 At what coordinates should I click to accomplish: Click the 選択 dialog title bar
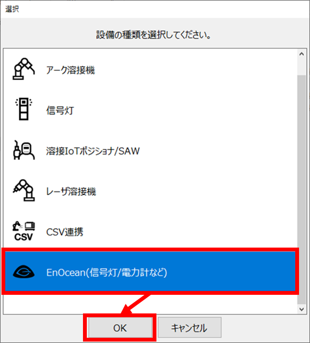(155, 9)
